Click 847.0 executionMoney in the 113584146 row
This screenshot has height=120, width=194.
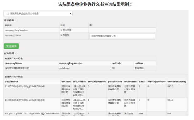click(x=170, y=100)
